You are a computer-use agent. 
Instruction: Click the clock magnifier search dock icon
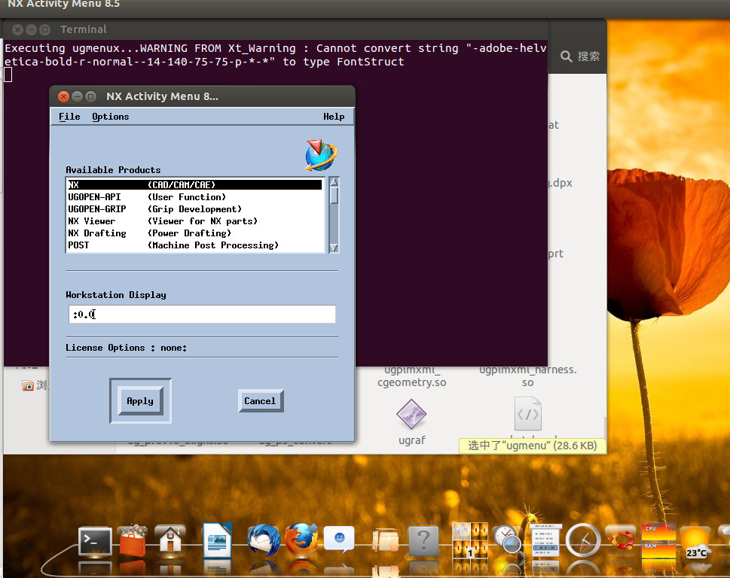pyautogui.click(x=508, y=540)
